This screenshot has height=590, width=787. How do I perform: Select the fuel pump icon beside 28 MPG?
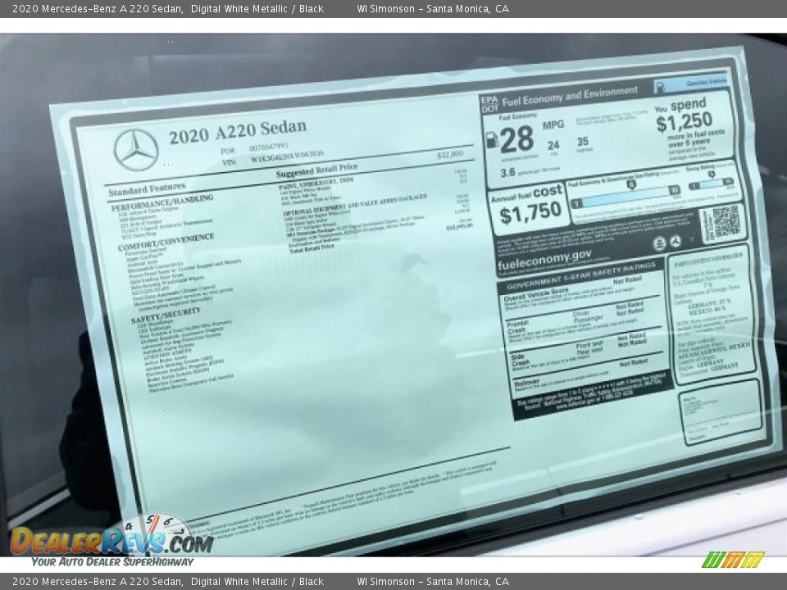pyautogui.click(x=493, y=139)
